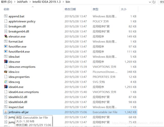Select file name inspect.bat
Viewport: 164px width, 127px height.
(16, 107)
